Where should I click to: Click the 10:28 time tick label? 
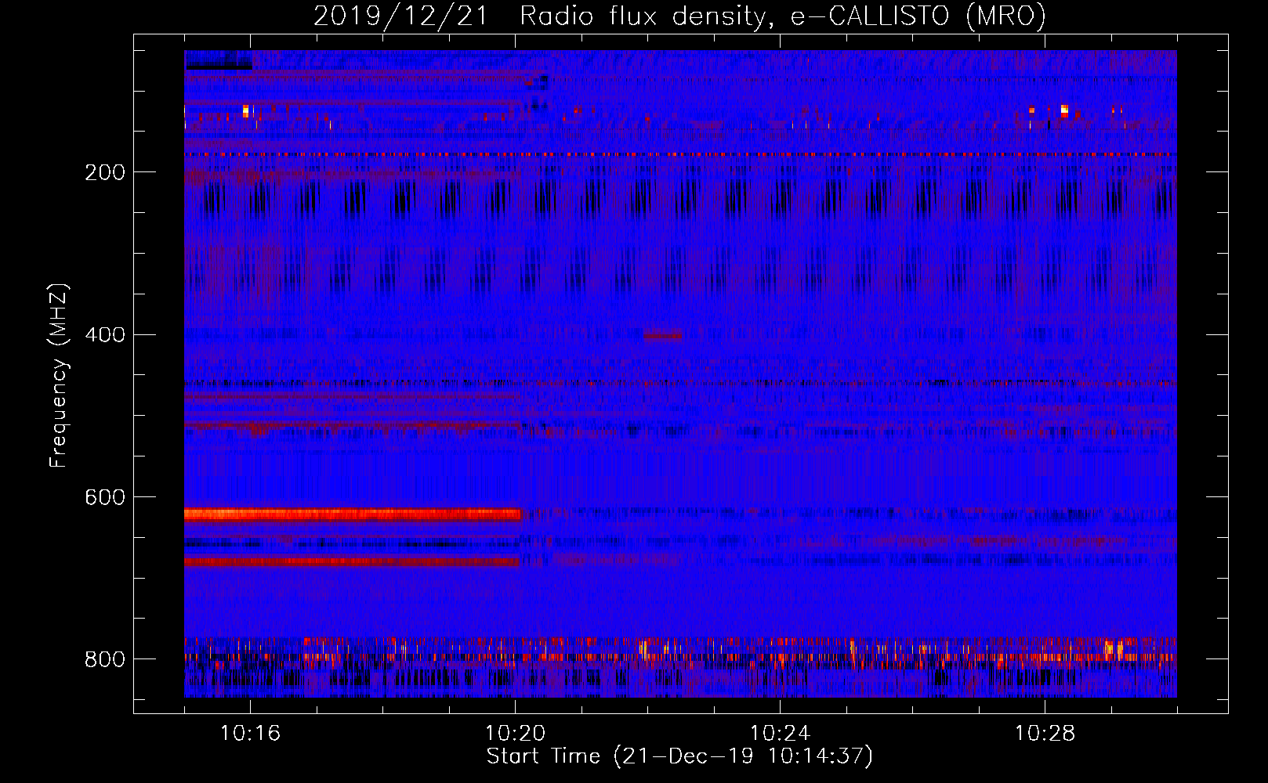point(1045,734)
